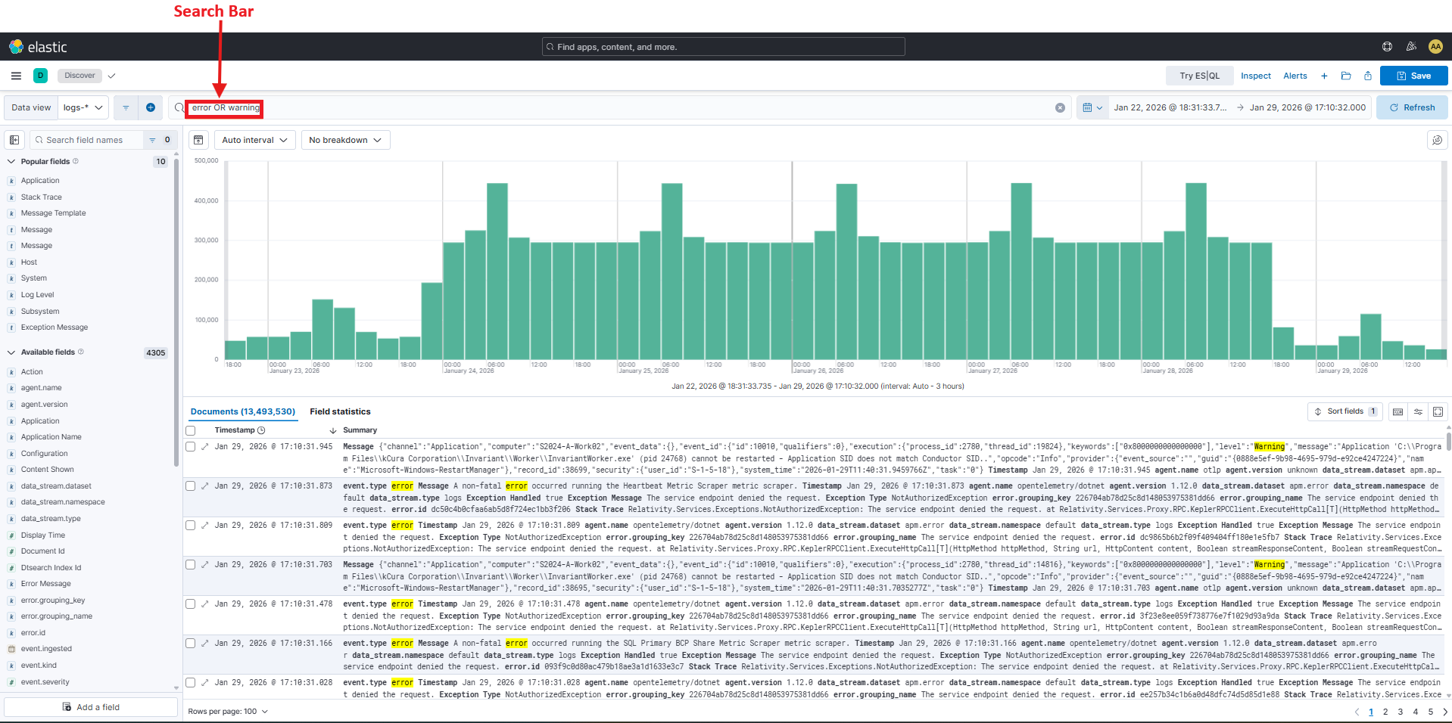The image size is (1452, 723).
Task: Switch to the Field statistics tab
Action: click(340, 411)
